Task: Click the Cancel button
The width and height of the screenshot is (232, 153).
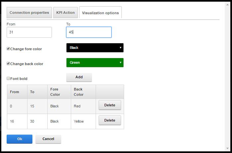Action: [x=48, y=139]
